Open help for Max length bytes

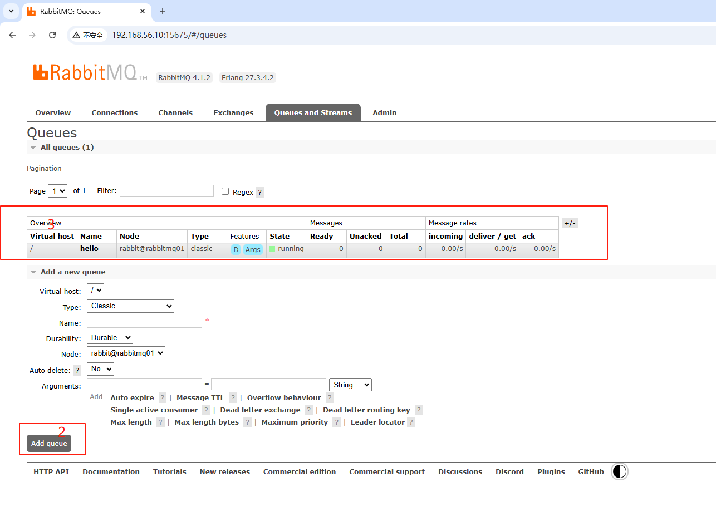click(x=247, y=422)
